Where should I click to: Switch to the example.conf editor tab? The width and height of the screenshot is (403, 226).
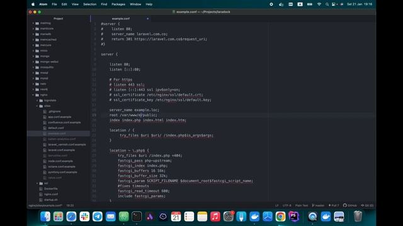pyautogui.click(x=121, y=19)
